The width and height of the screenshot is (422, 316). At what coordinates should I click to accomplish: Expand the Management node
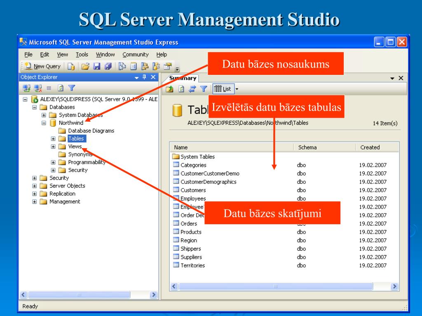pos(35,202)
